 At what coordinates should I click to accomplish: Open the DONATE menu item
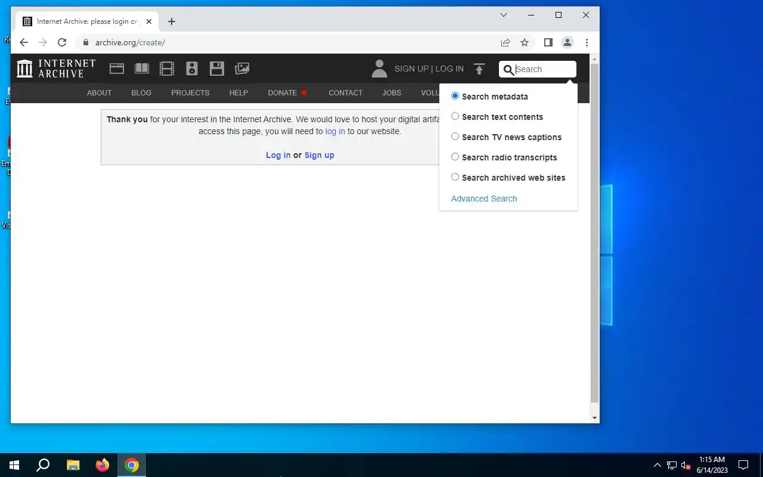[x=287, y=93]
